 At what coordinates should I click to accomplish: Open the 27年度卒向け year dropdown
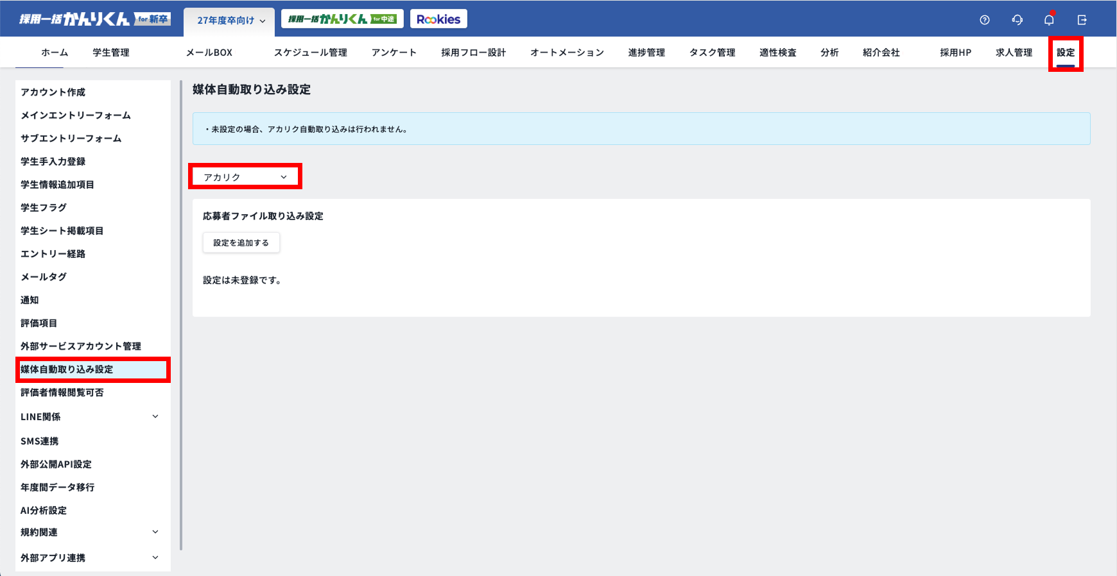230,21
